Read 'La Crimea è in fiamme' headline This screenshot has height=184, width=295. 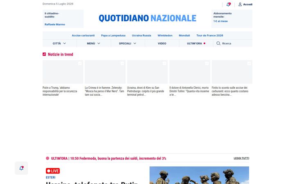(104, 91)
